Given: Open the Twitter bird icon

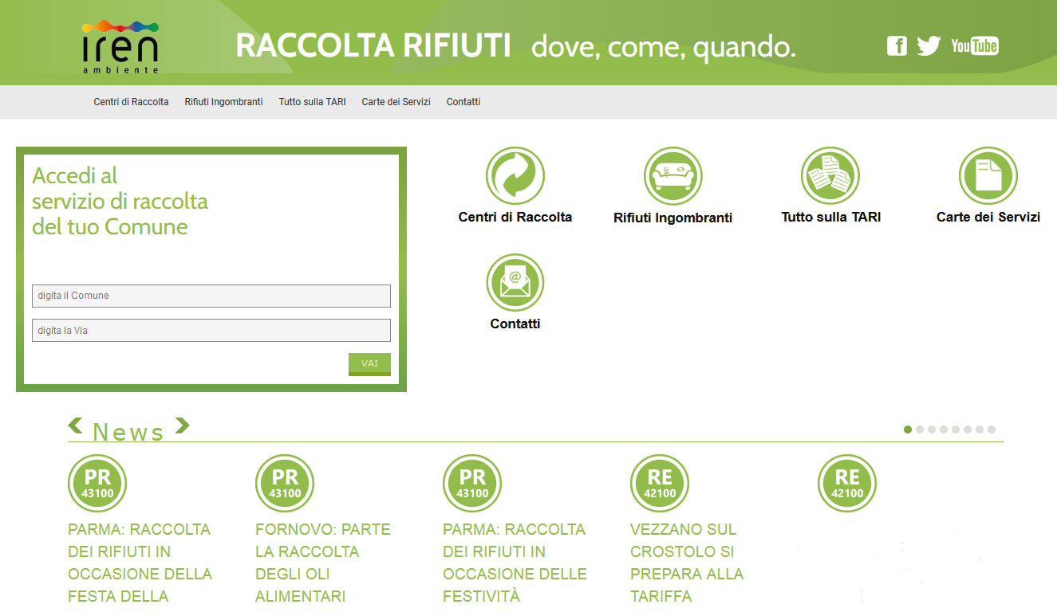Looking at the screenshot, I should click(929, 46).
